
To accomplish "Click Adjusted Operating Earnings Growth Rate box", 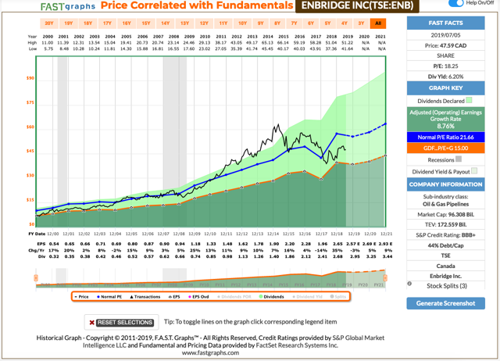I will [x=445, y=119].
